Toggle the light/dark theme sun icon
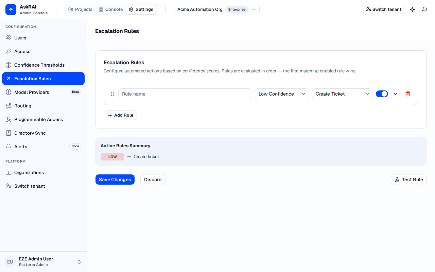Image resolution: width=435 pixels, height=272 pixels. click(413, 10)
